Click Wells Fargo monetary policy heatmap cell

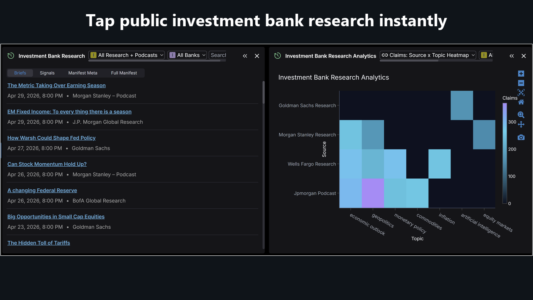click(395, 164)
